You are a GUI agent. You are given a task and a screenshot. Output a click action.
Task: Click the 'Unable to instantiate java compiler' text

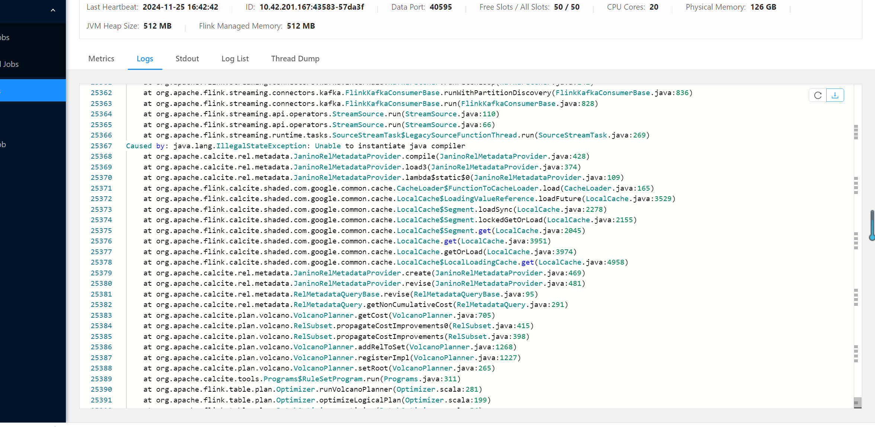pos(390,146)
